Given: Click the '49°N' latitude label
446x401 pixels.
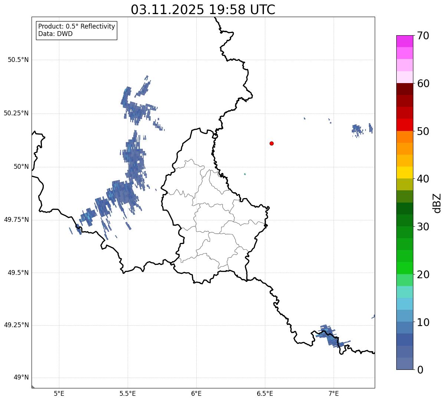Looking at the screenshot, I should point(21,377).
